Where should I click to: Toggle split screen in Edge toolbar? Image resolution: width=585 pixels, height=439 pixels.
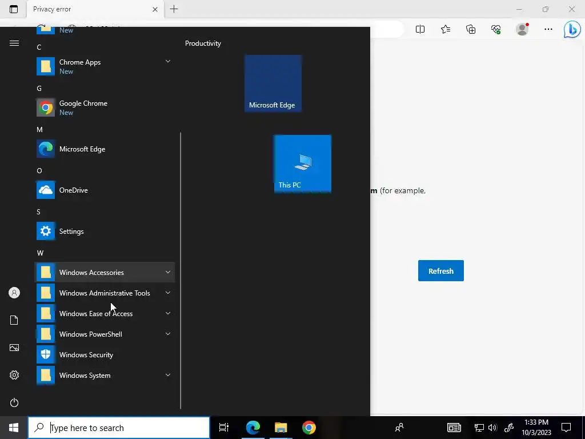click(420, 29)
